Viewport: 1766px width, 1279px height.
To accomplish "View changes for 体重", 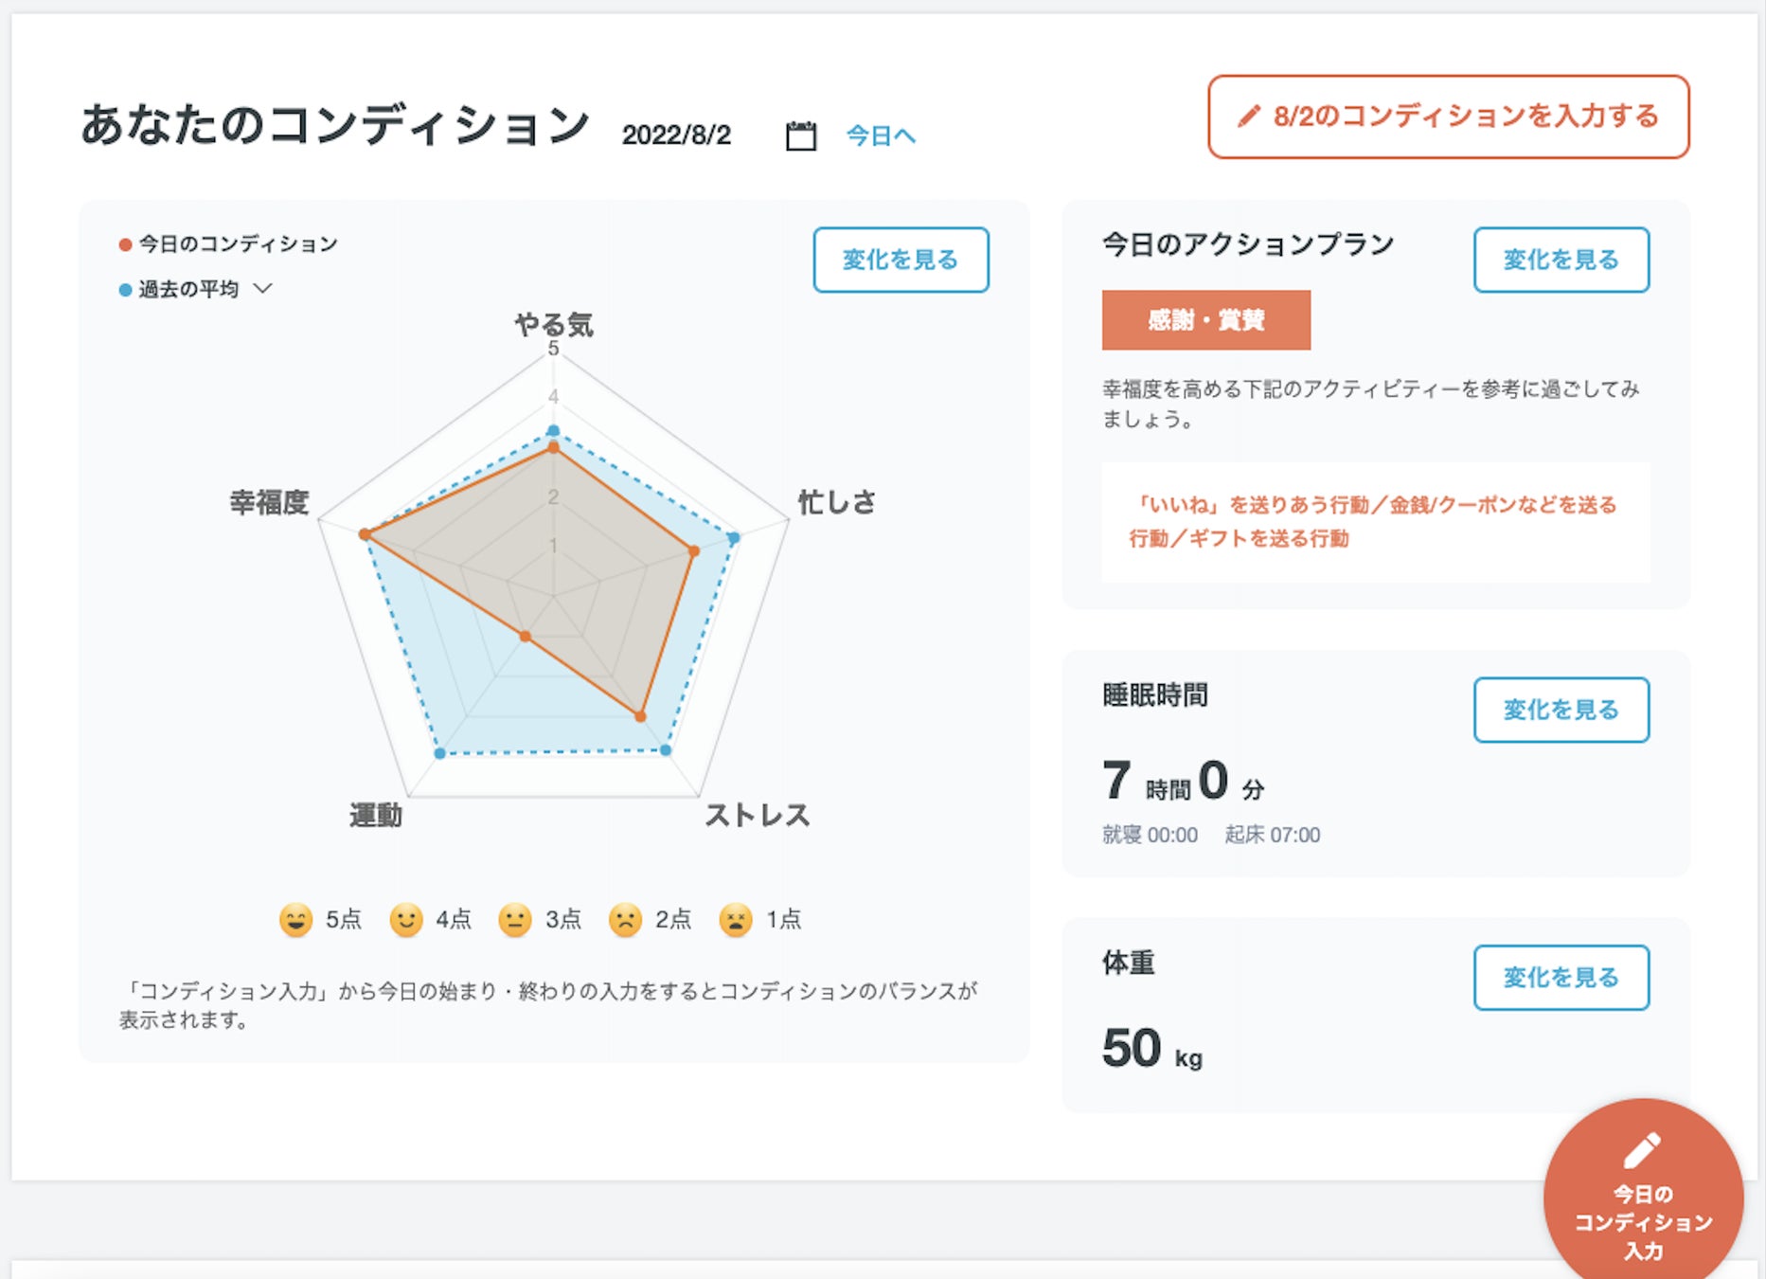I will (1561, 978).
